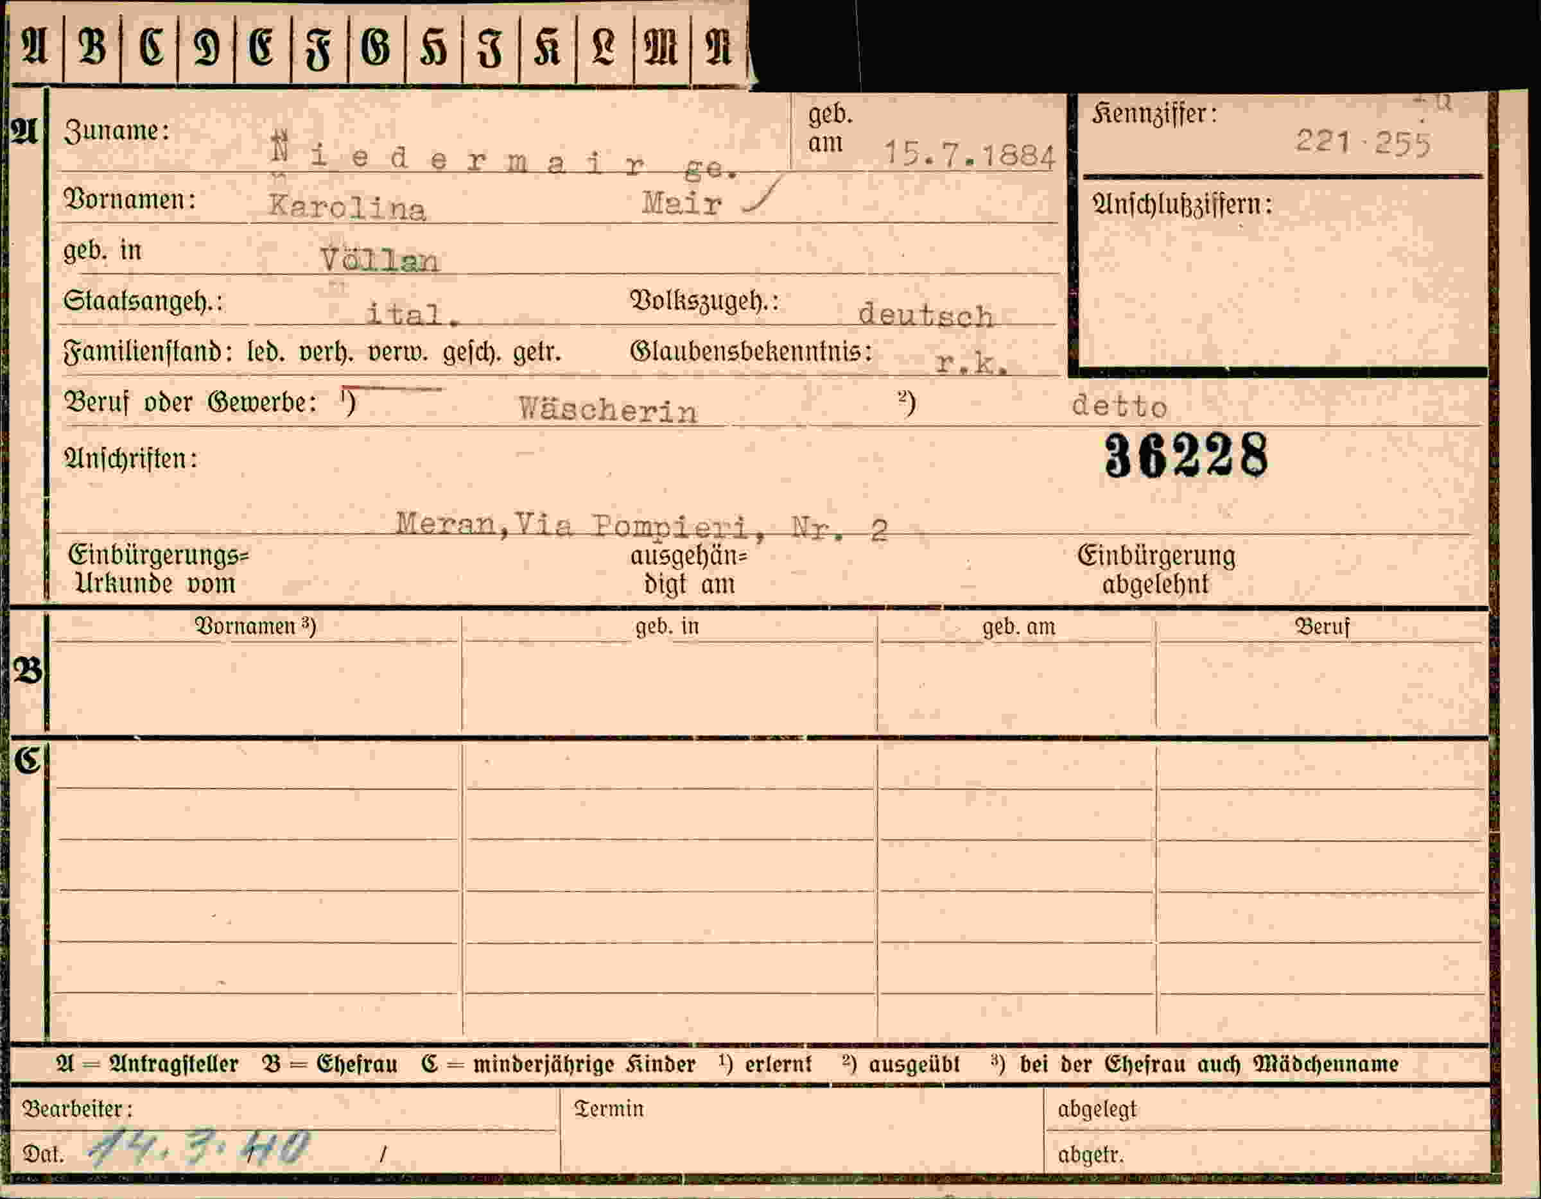
Task: Select the index tab letter F
Action: coord(318,49)
